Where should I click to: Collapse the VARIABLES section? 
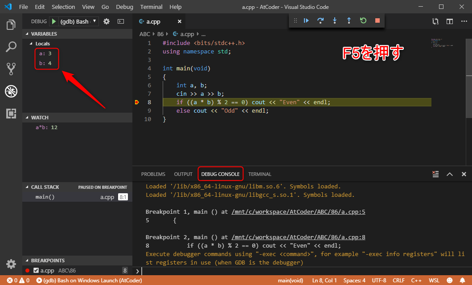pos(44,34)
